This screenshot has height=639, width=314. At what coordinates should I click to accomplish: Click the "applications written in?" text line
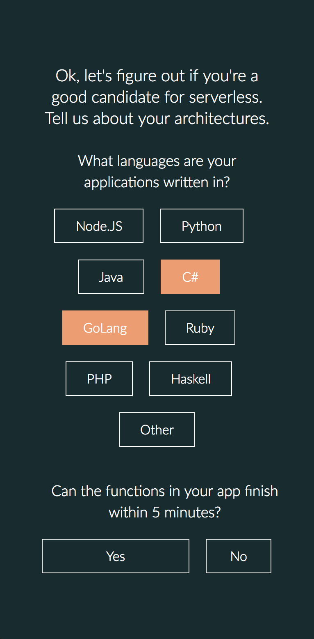(157, 182)
